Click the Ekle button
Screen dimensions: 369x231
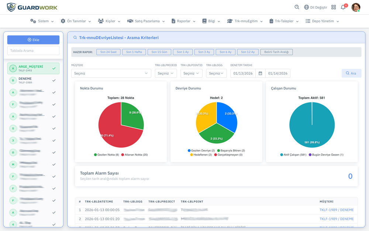[x=33, y=40]
